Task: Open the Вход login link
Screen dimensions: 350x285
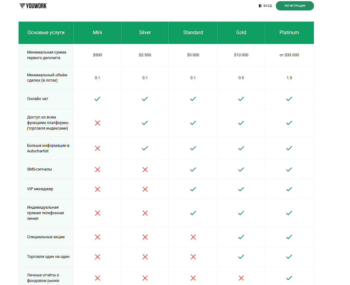Action: (268, 6)
